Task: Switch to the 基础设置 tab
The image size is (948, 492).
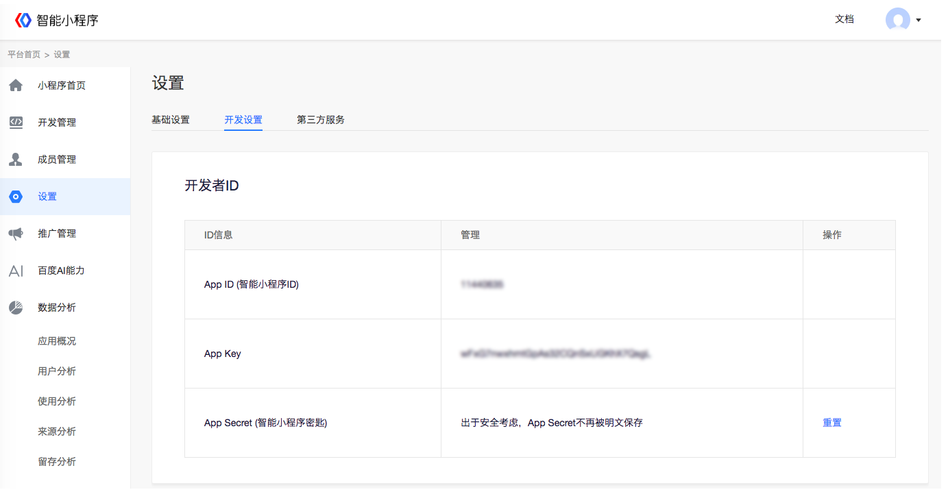Action: click(x=171, y=120)
